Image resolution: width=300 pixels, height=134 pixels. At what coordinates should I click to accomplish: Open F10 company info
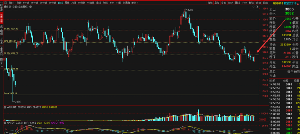point(244,3)
